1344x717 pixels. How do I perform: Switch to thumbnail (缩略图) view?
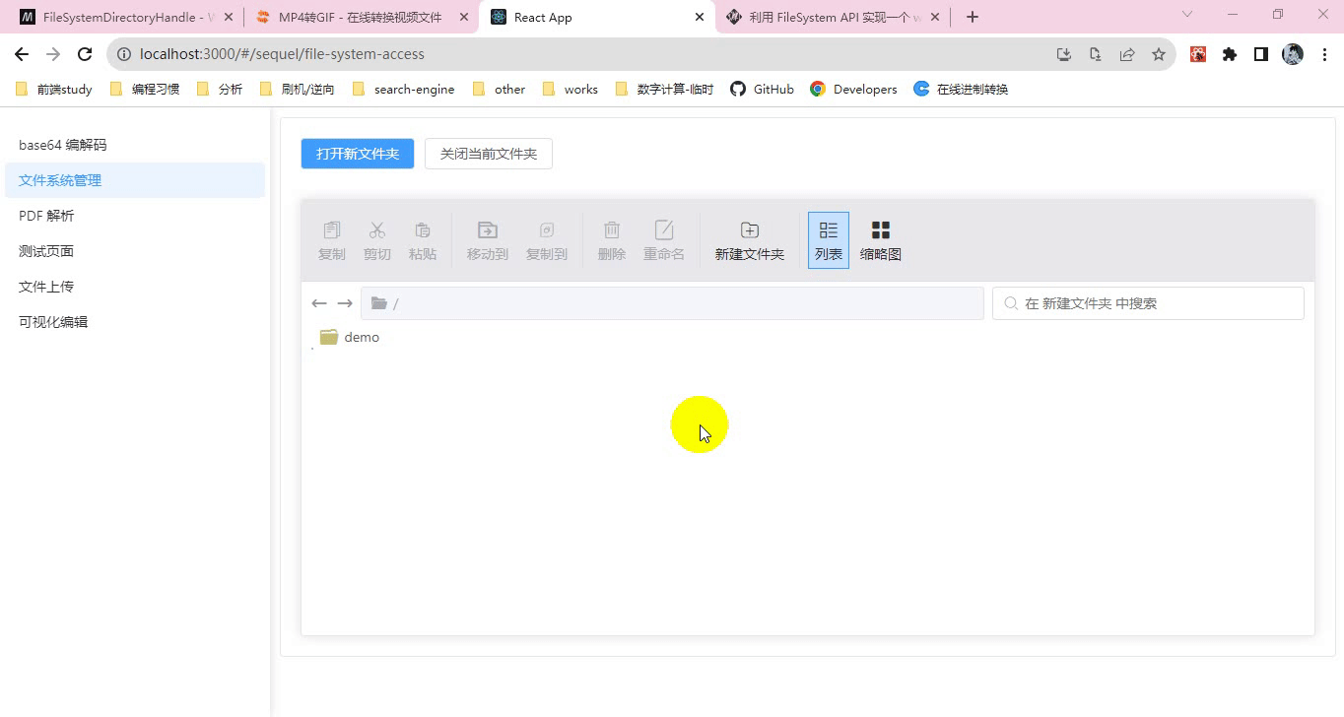880,239
